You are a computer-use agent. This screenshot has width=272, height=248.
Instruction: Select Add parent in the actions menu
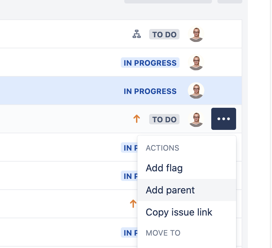click(170, 190)
